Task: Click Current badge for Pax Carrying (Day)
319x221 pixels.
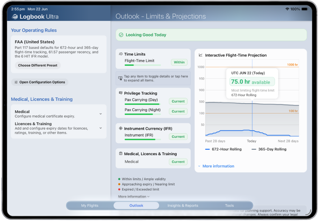Action: click(x=178, y=101)
